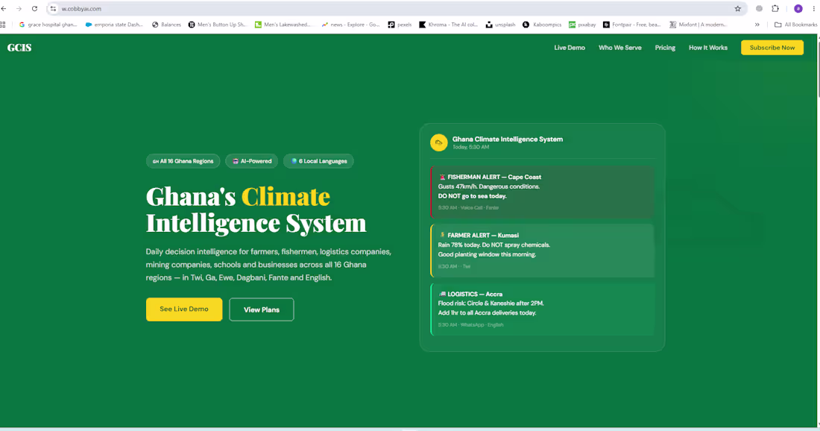Select the FISHERMAN ALERT — Cape Coast card

coord(542,192)
